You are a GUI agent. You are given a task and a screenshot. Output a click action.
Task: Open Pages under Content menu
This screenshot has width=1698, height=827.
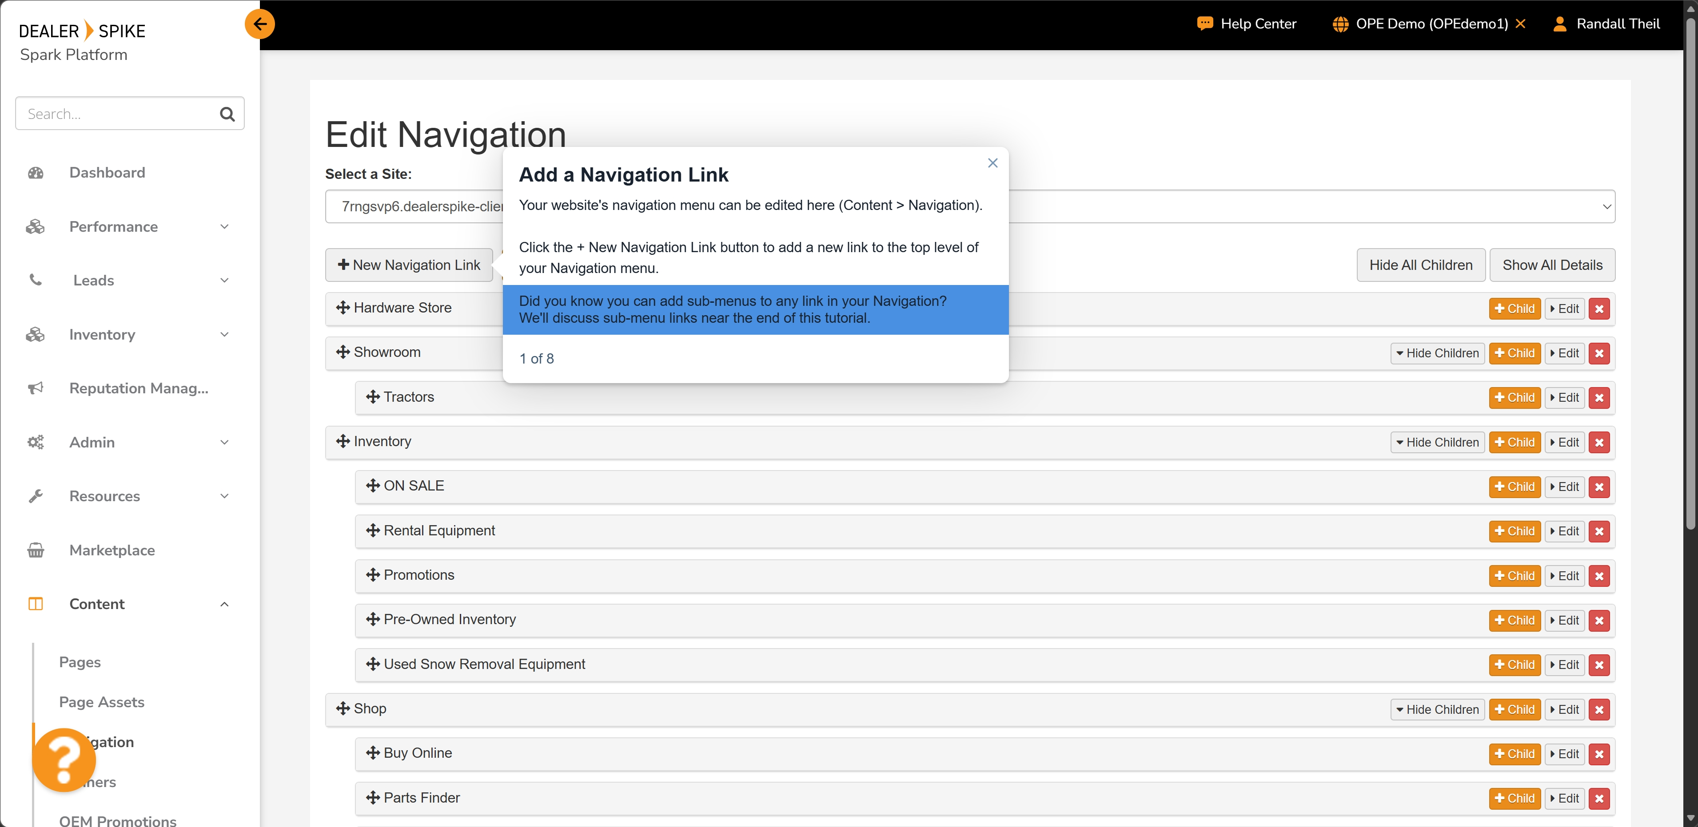[80, 662]
